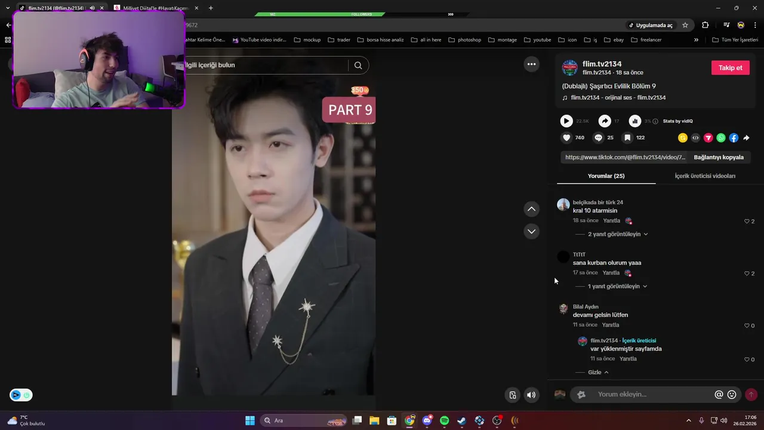The height and width of the screenshot is (430, 764).
Task: Open flim.tv2134 profile avatar
Action: click(570, 67)
